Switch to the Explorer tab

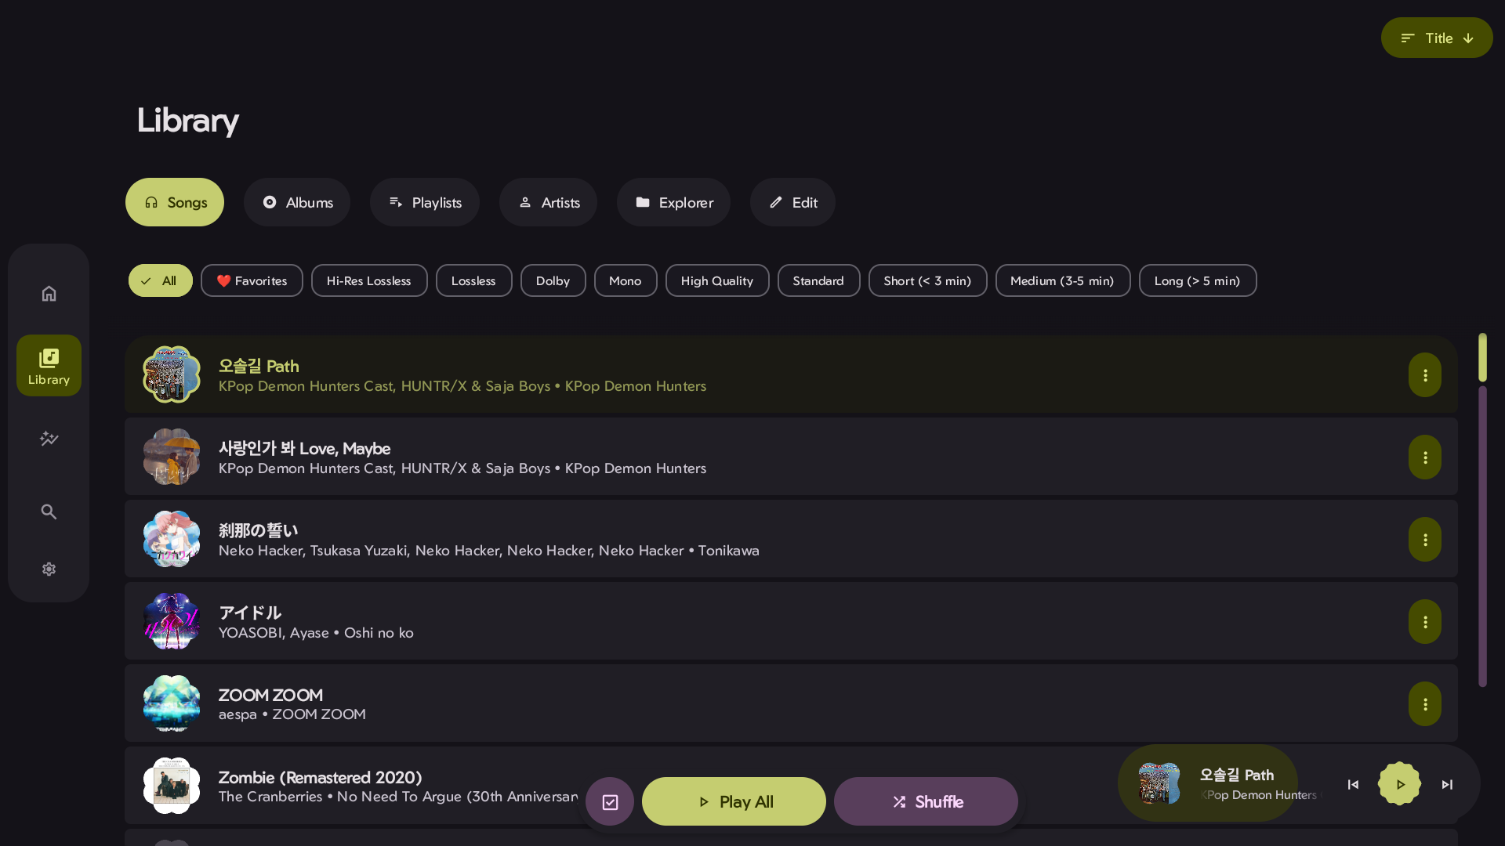[674, 202]
